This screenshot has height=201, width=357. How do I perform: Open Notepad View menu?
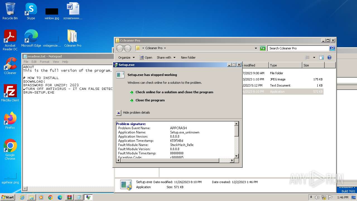click(x=56, y=62)
